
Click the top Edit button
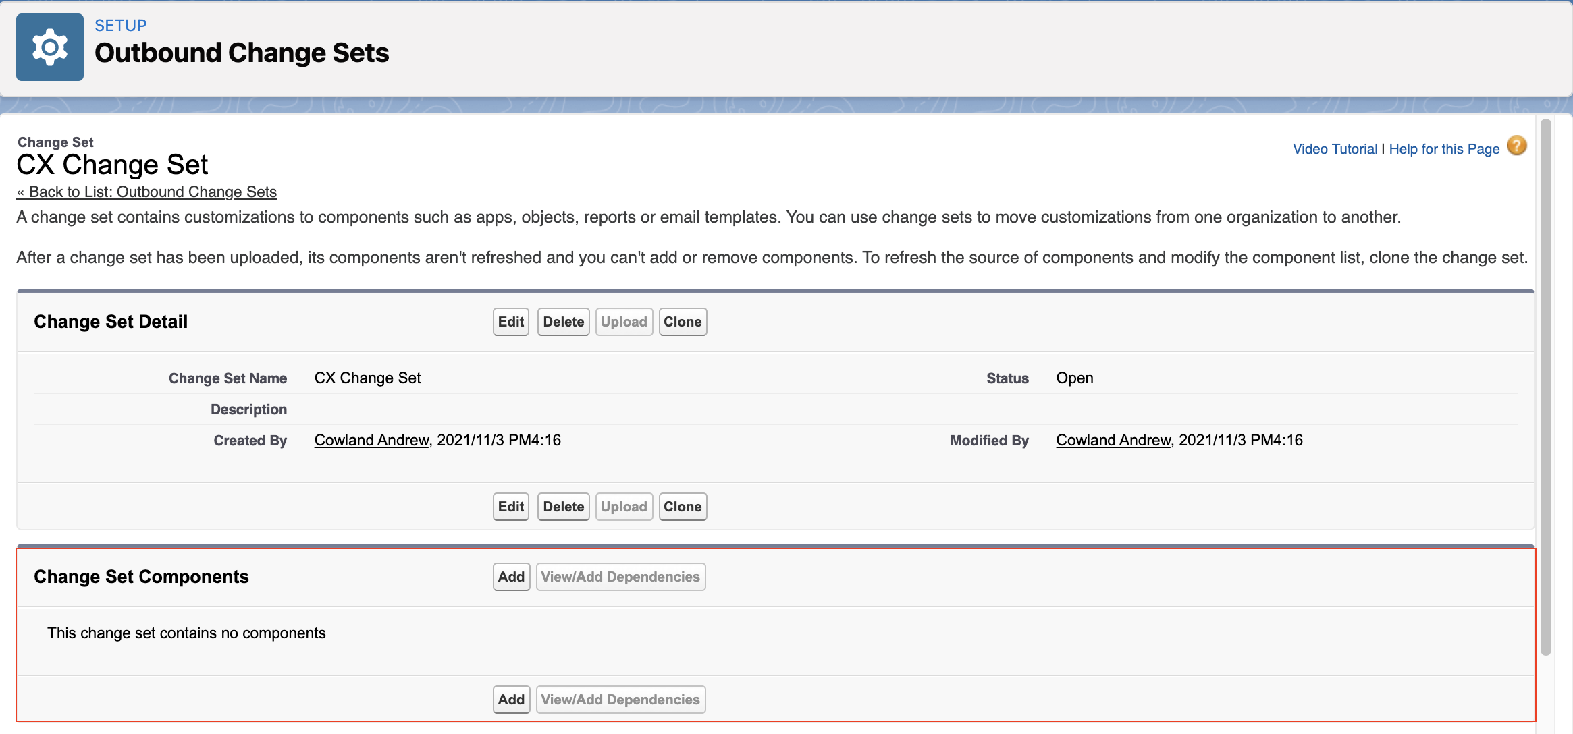tap(511, 322)
